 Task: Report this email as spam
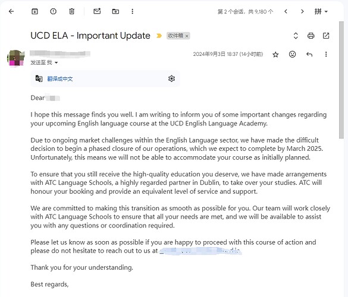[54, 11]
